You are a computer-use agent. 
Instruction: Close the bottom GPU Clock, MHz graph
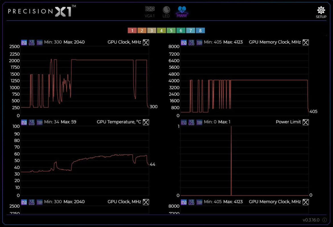click(x=146, y=202)
